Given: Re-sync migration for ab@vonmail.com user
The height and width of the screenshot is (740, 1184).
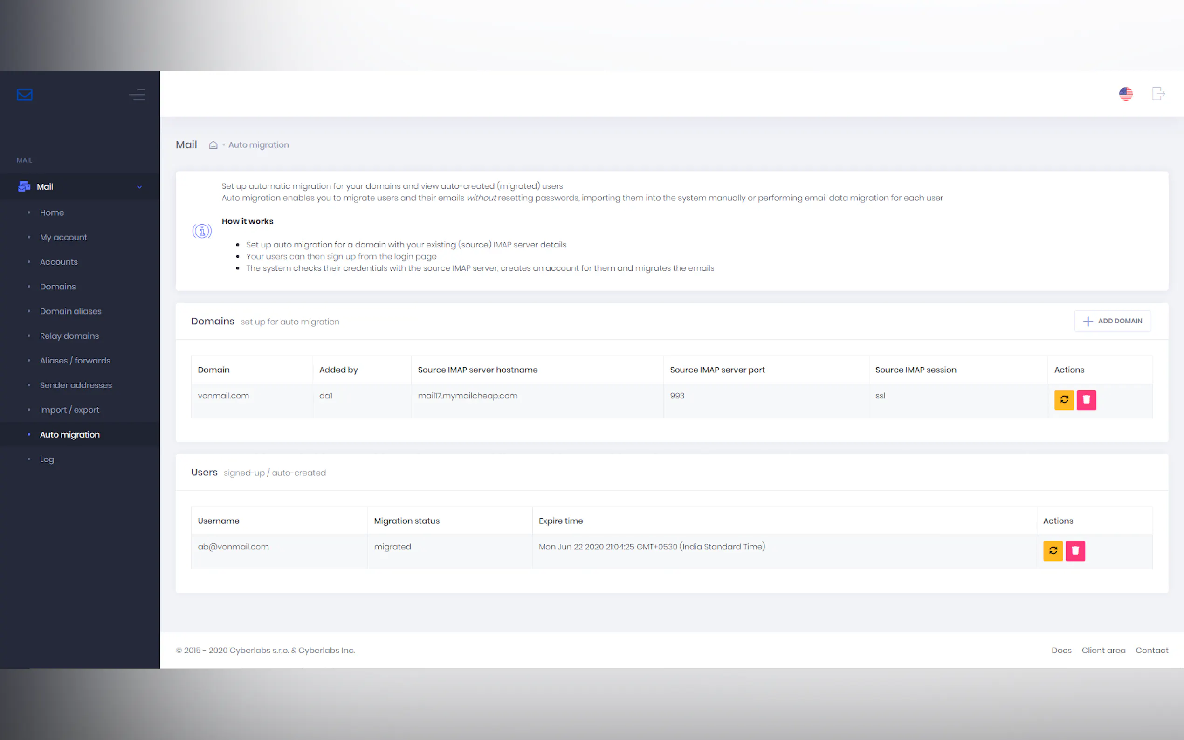Looking at the screenshot, I should [x=1053, y=551].
